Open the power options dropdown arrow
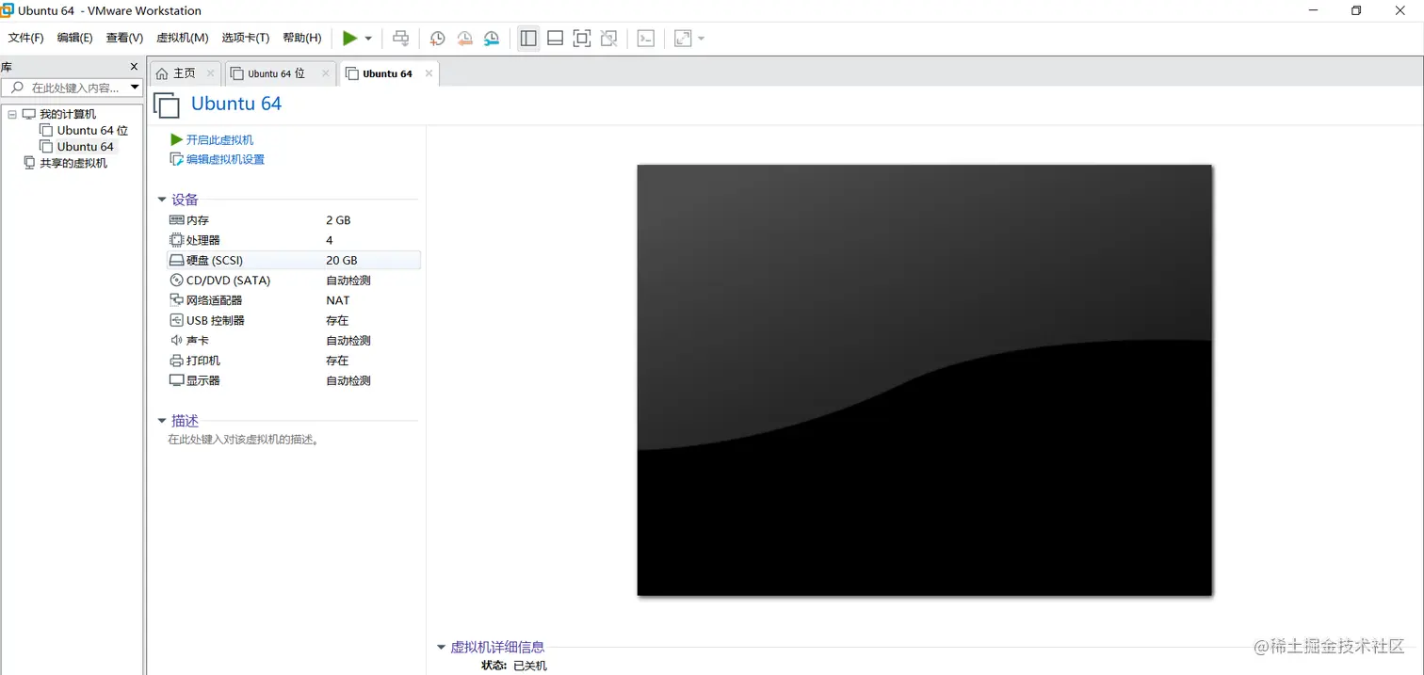The image size is (1424, 675). pyautogui.click(x=368, y=39)
